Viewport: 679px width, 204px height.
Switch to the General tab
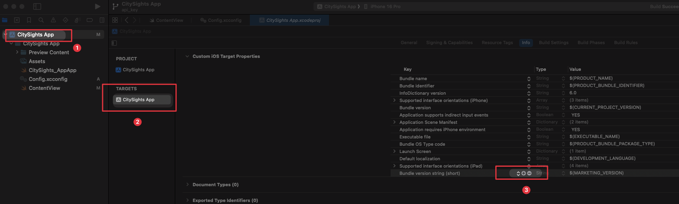[409, 42]
